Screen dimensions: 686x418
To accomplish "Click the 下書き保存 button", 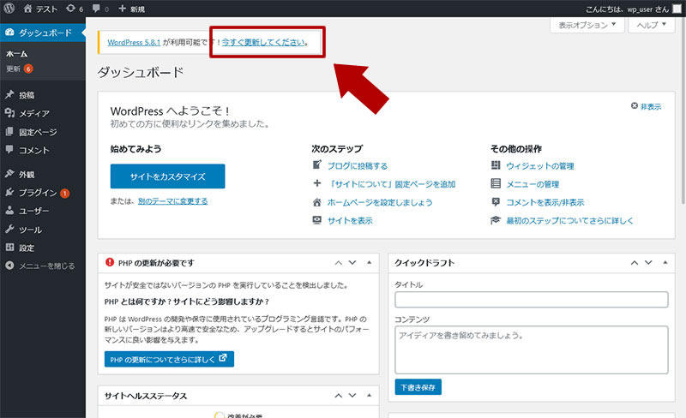I will 418,387.
